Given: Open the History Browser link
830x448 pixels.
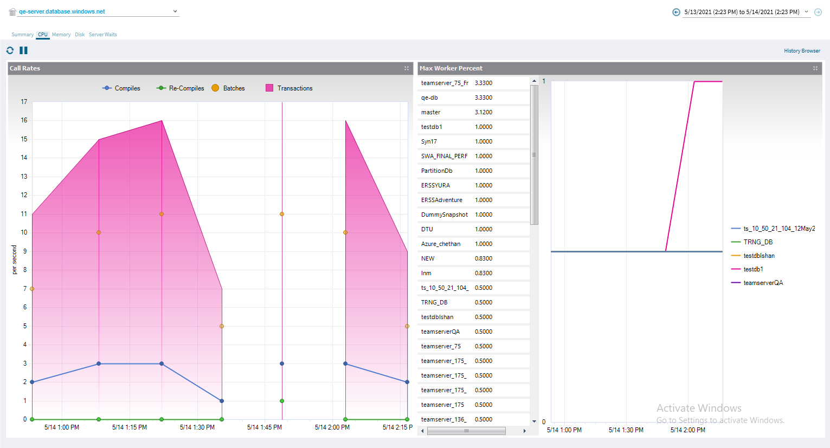Looking at the screenshot, I should pos(802,51).
